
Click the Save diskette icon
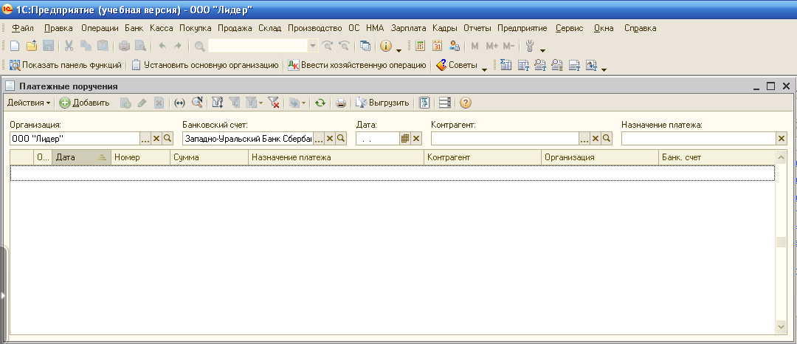[x=48, y=47]
